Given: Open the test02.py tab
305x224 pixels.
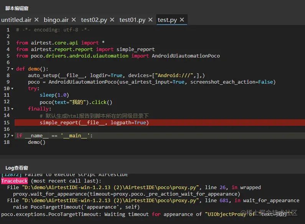Looking at the screenshot, I should pyautogui.click(x=94, y=20).
